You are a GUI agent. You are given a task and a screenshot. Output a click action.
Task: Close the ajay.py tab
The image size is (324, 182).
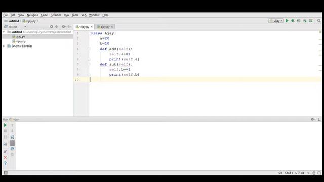(x=112, y=27)
